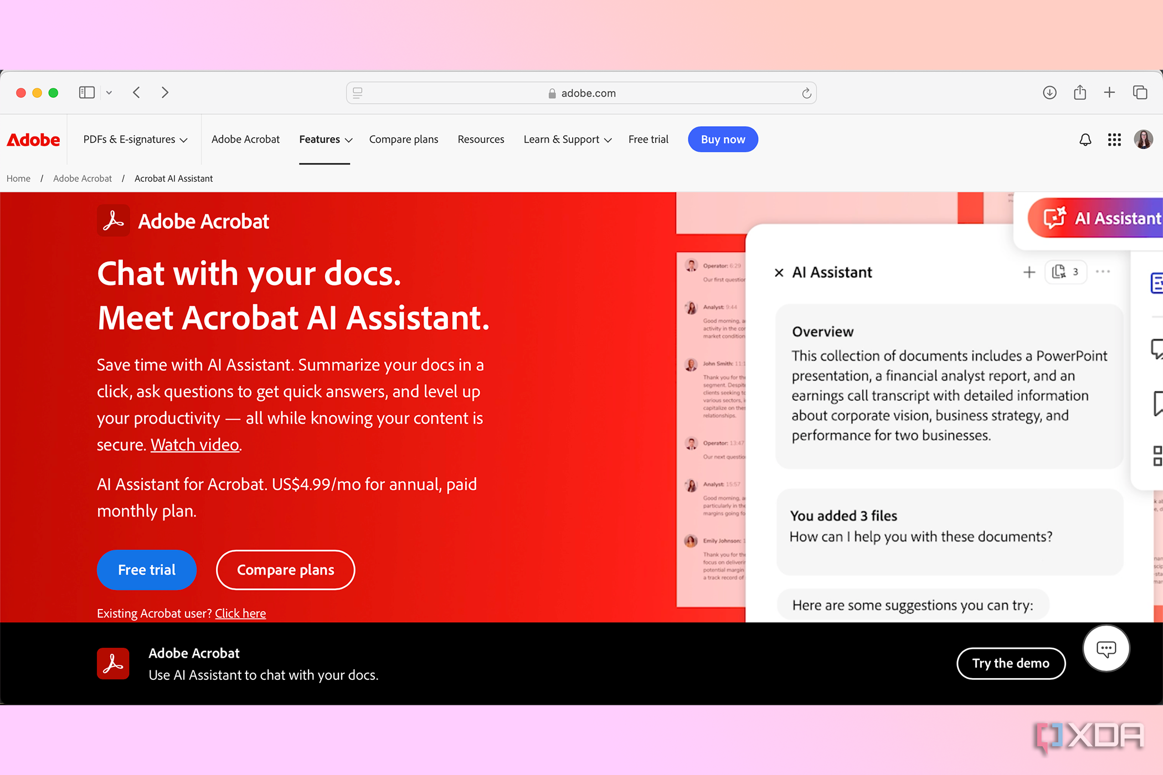Expand the PDFs & E-signatures menu
This screenshot has height=775, width=1163.
click(135, 139)
